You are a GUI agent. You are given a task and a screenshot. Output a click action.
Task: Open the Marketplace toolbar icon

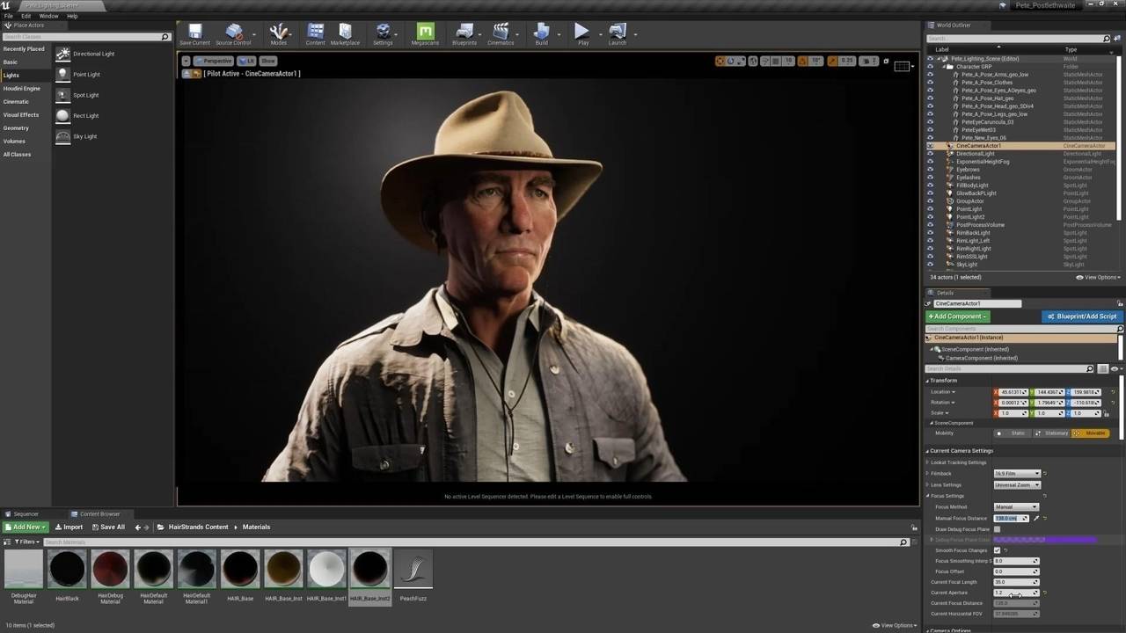tap(345, 33)
